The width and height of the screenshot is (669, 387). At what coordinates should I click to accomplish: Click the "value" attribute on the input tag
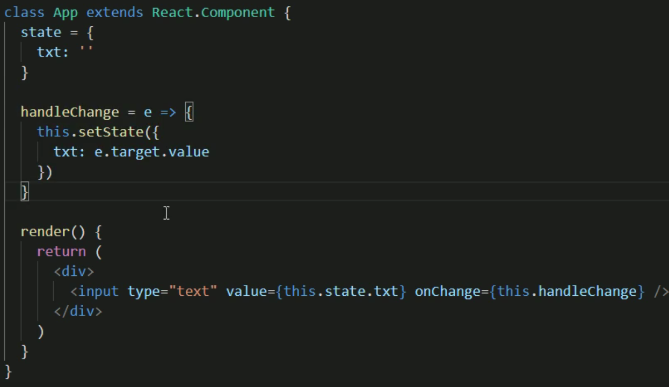[246, 291]
